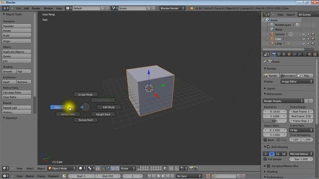
Task: Click the Delete button in Object Tools
Action: pyautogui.click(x=16, y=56)
